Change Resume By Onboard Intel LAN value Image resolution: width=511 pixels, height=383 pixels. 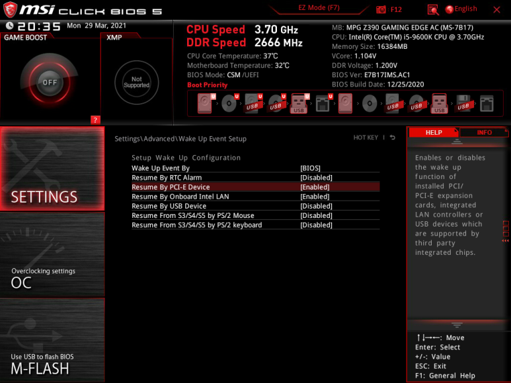[315, 197]
